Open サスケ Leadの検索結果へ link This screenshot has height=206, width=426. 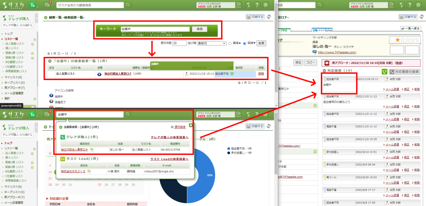(170, 159)
